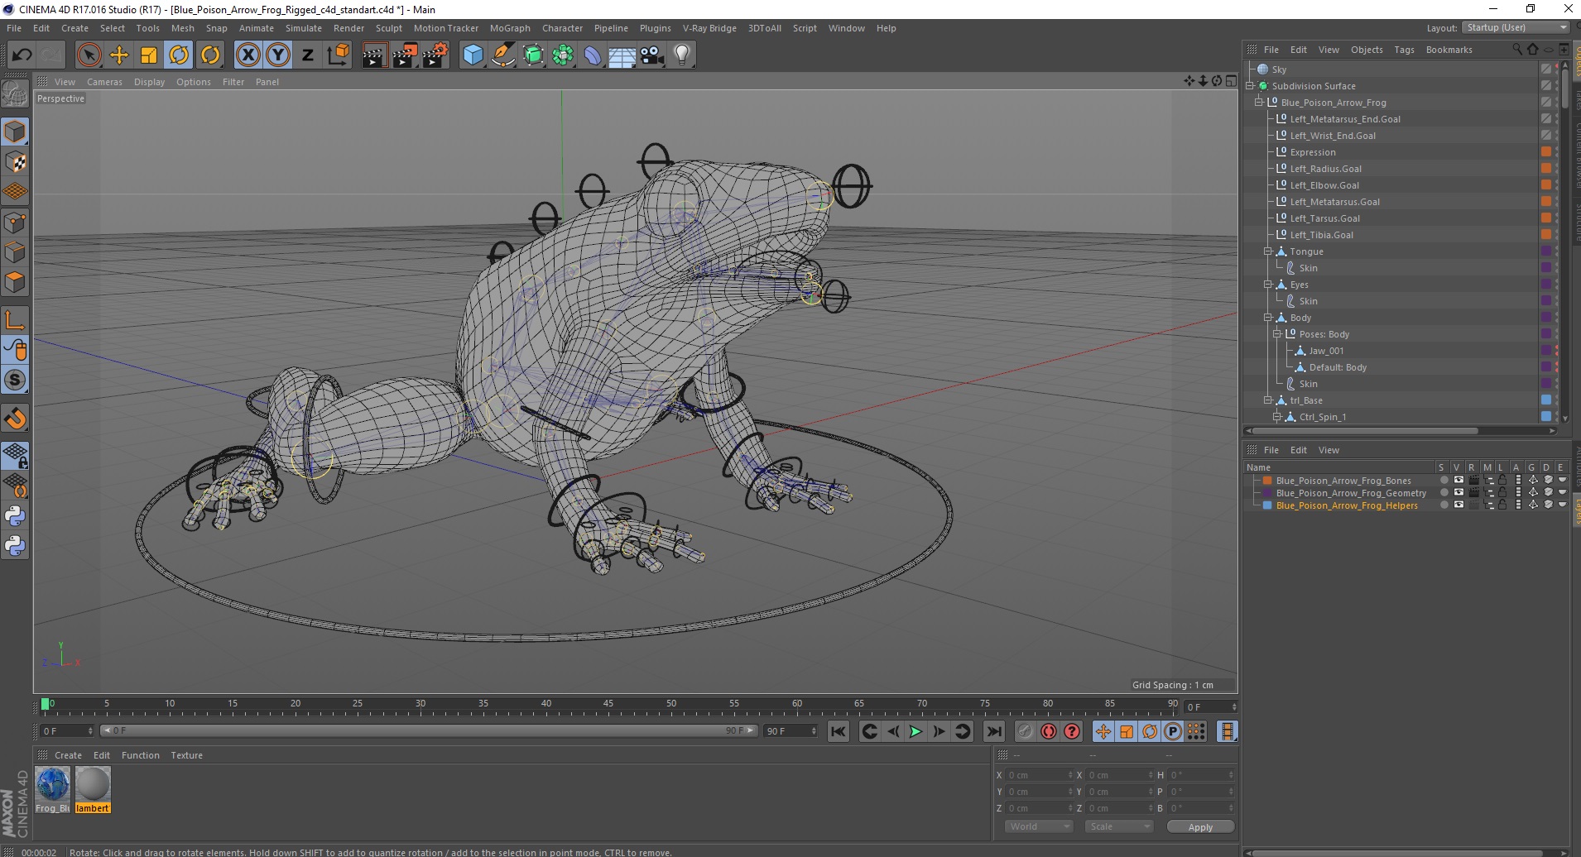Switch to Polygons mode in the left sidebar
1581x857 pixels.
pyautogui.click(x=15, y=282)
